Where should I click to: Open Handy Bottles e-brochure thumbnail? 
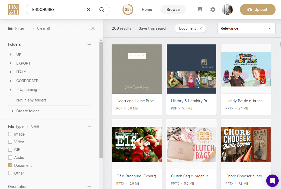[246, 69]
